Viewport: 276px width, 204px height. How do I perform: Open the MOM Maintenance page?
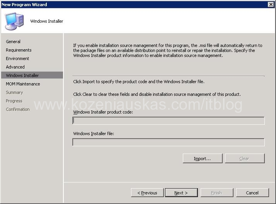[x=23, y=84]
